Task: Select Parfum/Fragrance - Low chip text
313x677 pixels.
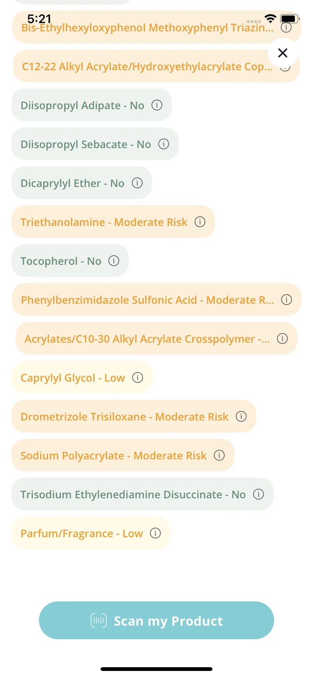Action: pos(82,533)
